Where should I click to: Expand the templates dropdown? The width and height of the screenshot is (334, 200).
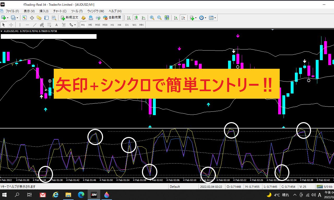pos(215,18)
